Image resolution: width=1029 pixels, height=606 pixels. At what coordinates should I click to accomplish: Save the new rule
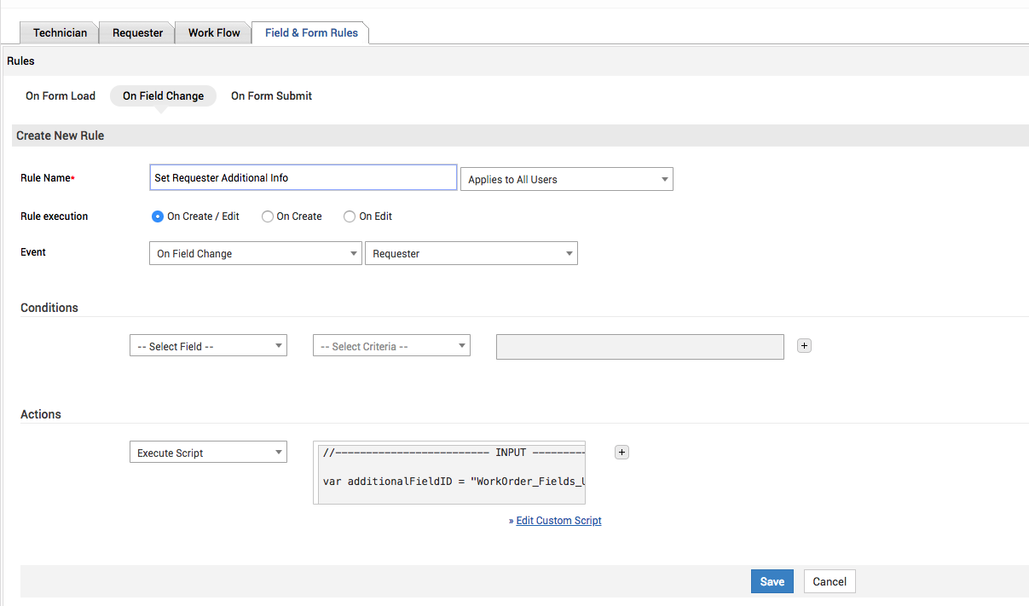(x=772, y=581)
